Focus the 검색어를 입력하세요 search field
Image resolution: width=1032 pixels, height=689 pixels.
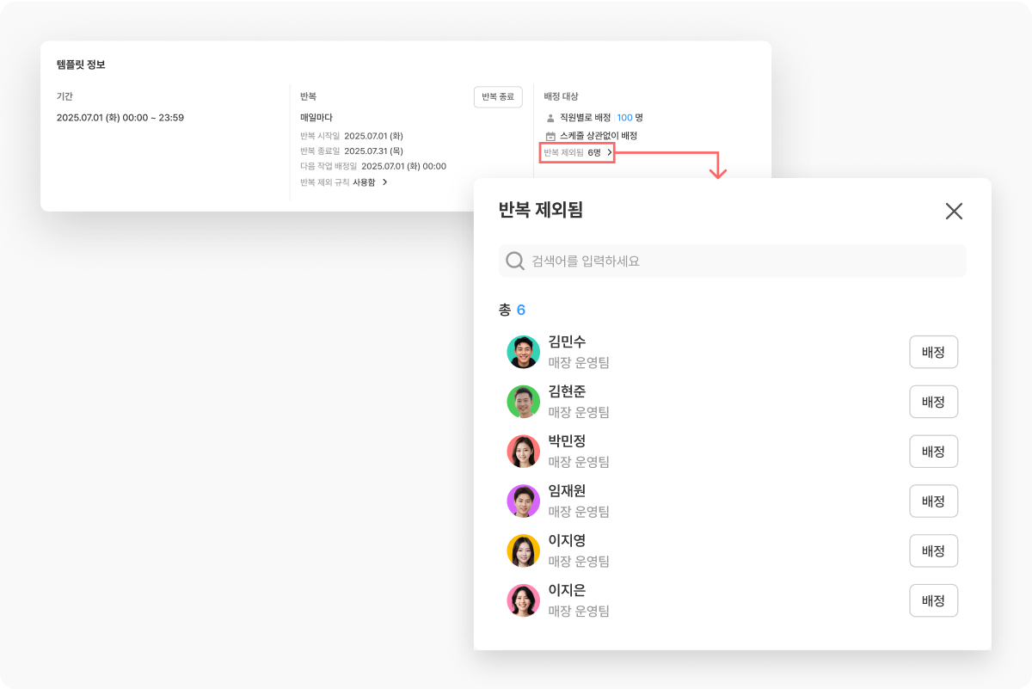coord(732,261)
